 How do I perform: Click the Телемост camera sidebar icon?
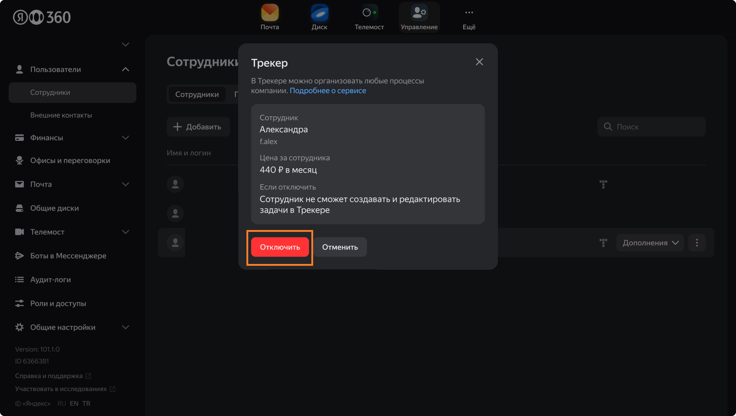tap(19, 232)
